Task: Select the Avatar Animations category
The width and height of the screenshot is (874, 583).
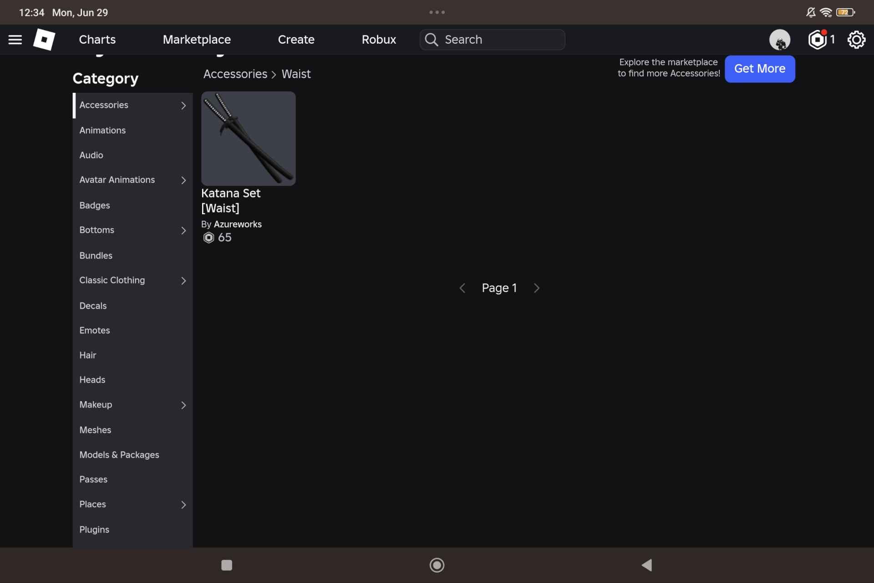Action: click(x=133, y=180)
